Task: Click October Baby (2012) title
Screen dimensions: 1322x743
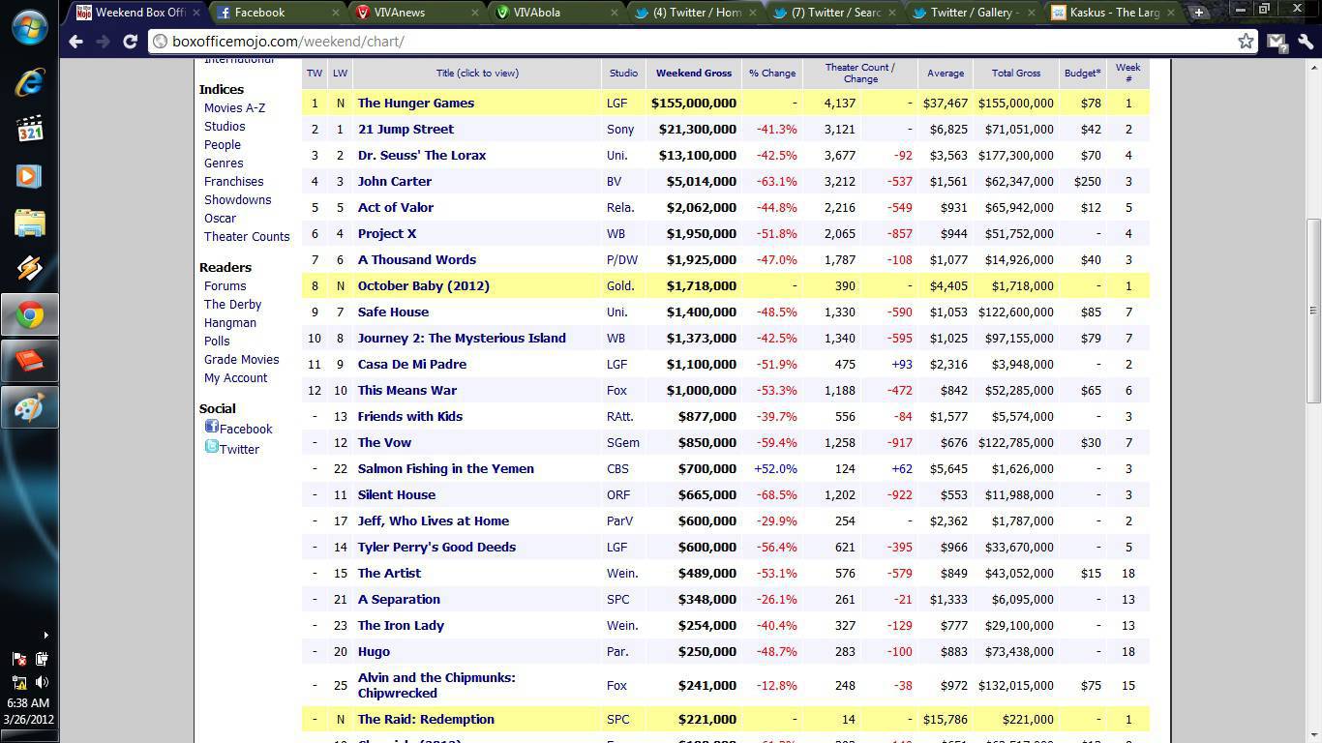Action: click(x=424, y=285)
